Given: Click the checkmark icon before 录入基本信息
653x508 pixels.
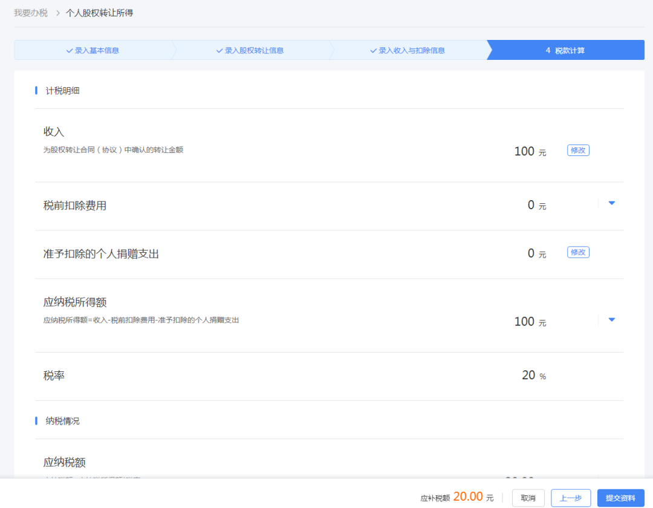Looking at the screenshot, I should pyautogui.click(x=70, y=51).
